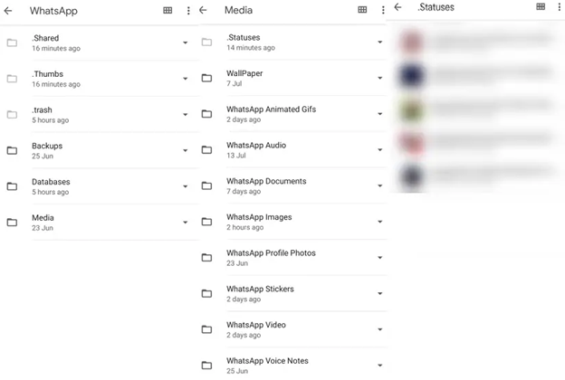565x380 pixels.
Task: Select the 'WhatsApp Voice Notes' folder name
Action: click(267, 361)
